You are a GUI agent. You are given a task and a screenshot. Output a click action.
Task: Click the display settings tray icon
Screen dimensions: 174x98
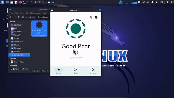139,2
